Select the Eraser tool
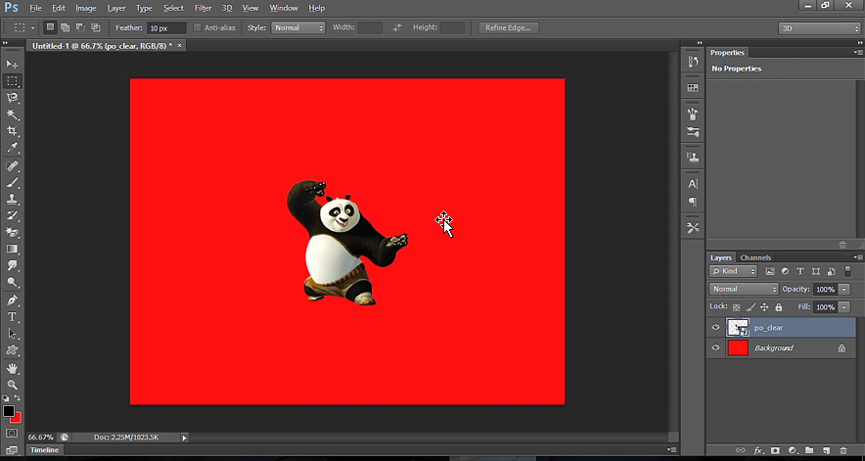This screenshot has height=461, width=865. tap(12, 232)
